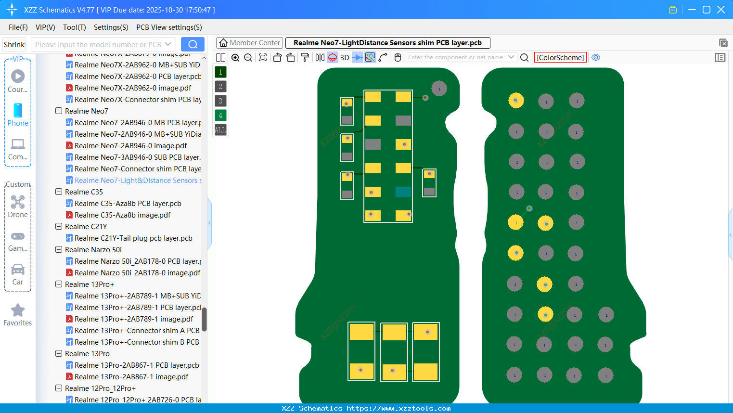The height and width of the screenshot is (413, 733).
Task: Switch to the Member Center tab
Action: 249,43
